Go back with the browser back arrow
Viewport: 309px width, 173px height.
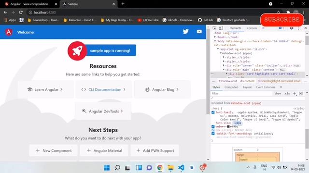[5, 12]
